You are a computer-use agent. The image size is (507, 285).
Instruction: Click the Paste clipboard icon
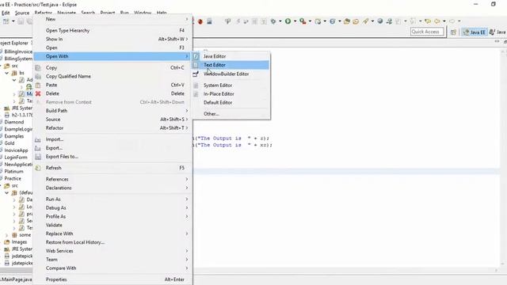[x=38, y=85]
